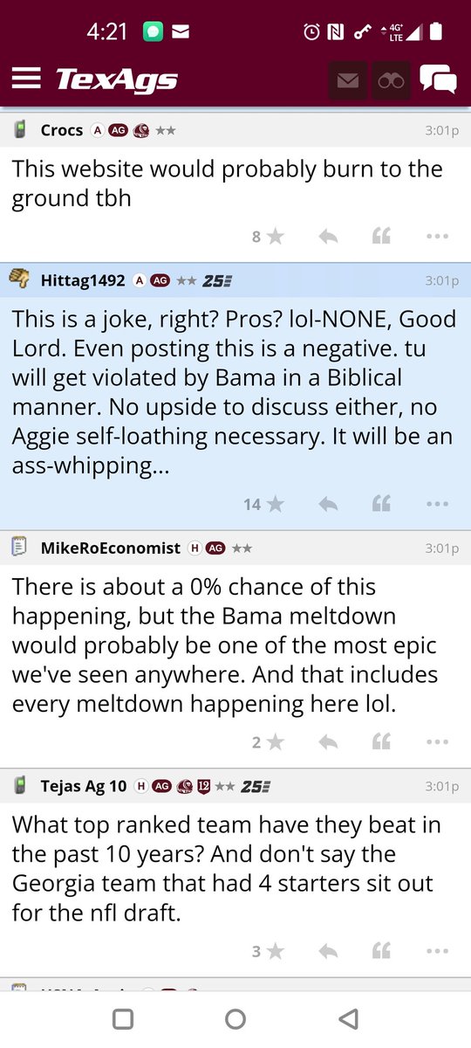Viewport: 471px width, 1048px height.
Task: Expand more options on Crocs post
Action: (437, 236)
